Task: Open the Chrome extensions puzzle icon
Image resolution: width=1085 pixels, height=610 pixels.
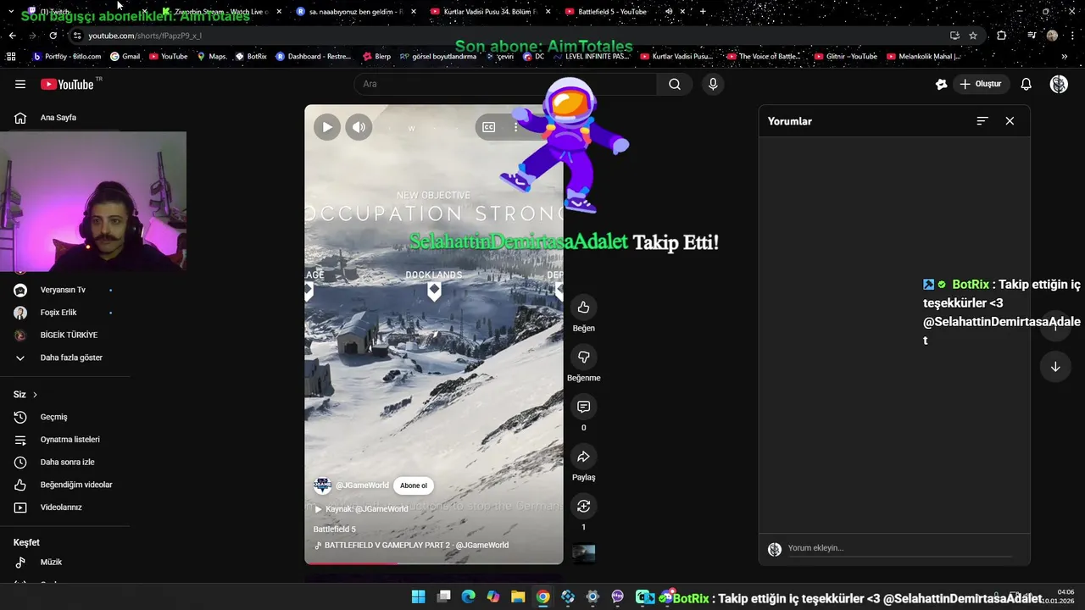Action: (1002, 36)
